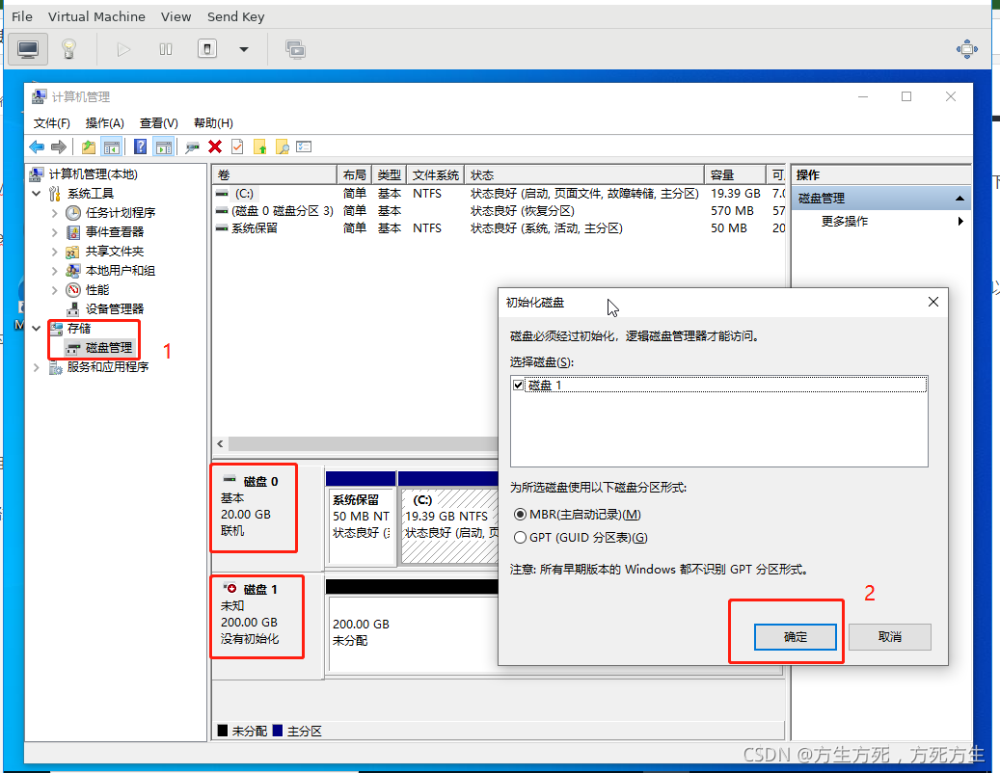This screenshot has height=773, width=1000.
Task: Open the Virtual Machine menu
Action: click(96, 16)
